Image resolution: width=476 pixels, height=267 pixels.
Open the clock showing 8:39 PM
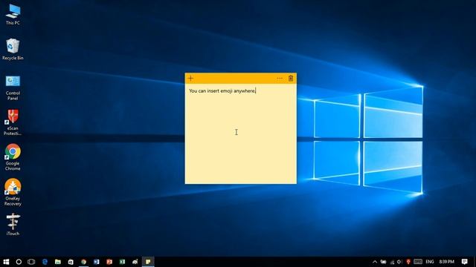point(446,262)
